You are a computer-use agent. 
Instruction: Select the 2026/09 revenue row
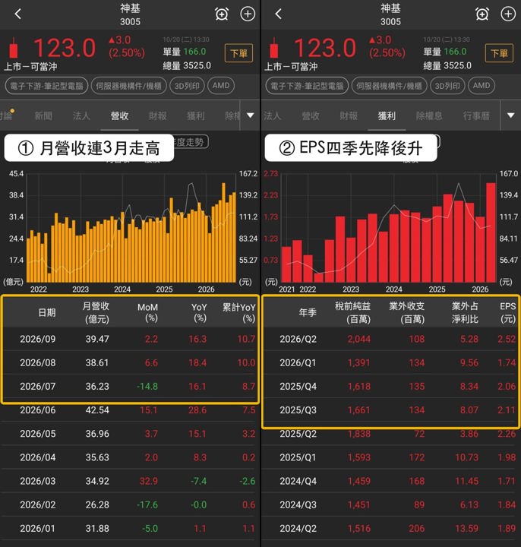coord(130,339)
